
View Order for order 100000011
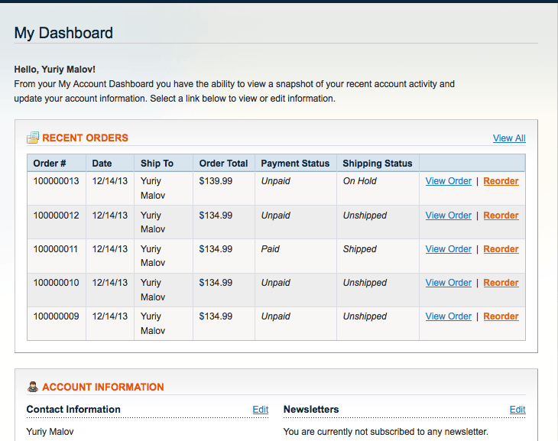(448, 249)
